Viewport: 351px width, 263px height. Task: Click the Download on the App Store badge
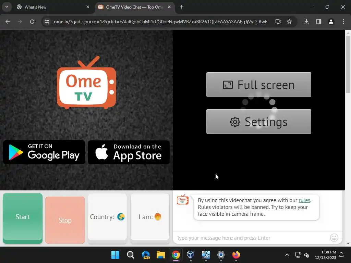129,152
